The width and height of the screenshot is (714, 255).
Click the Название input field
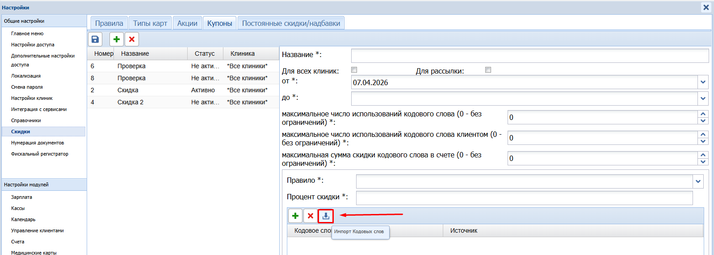529,56
